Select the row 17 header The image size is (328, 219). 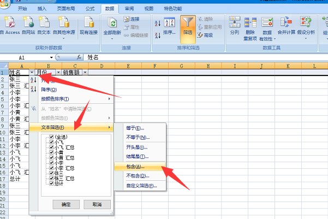pos(4,179)
